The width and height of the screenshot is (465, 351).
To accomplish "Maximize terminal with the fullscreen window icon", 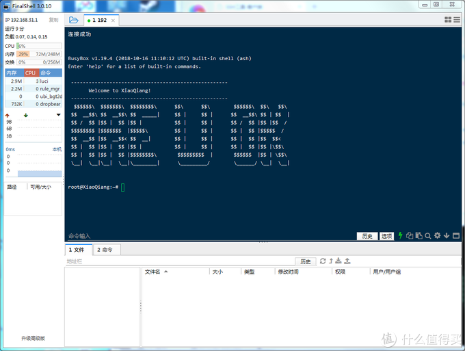I will (455, 235).
